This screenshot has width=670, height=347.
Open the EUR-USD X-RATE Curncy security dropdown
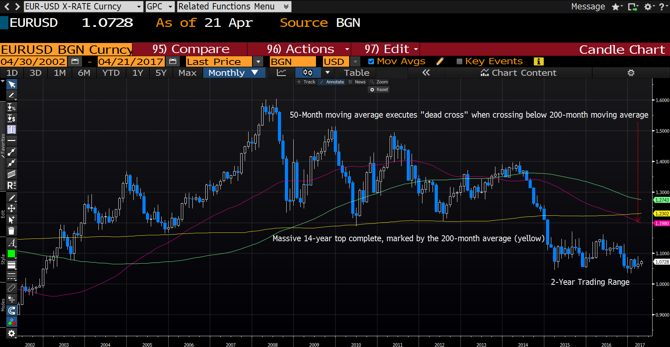84,6
